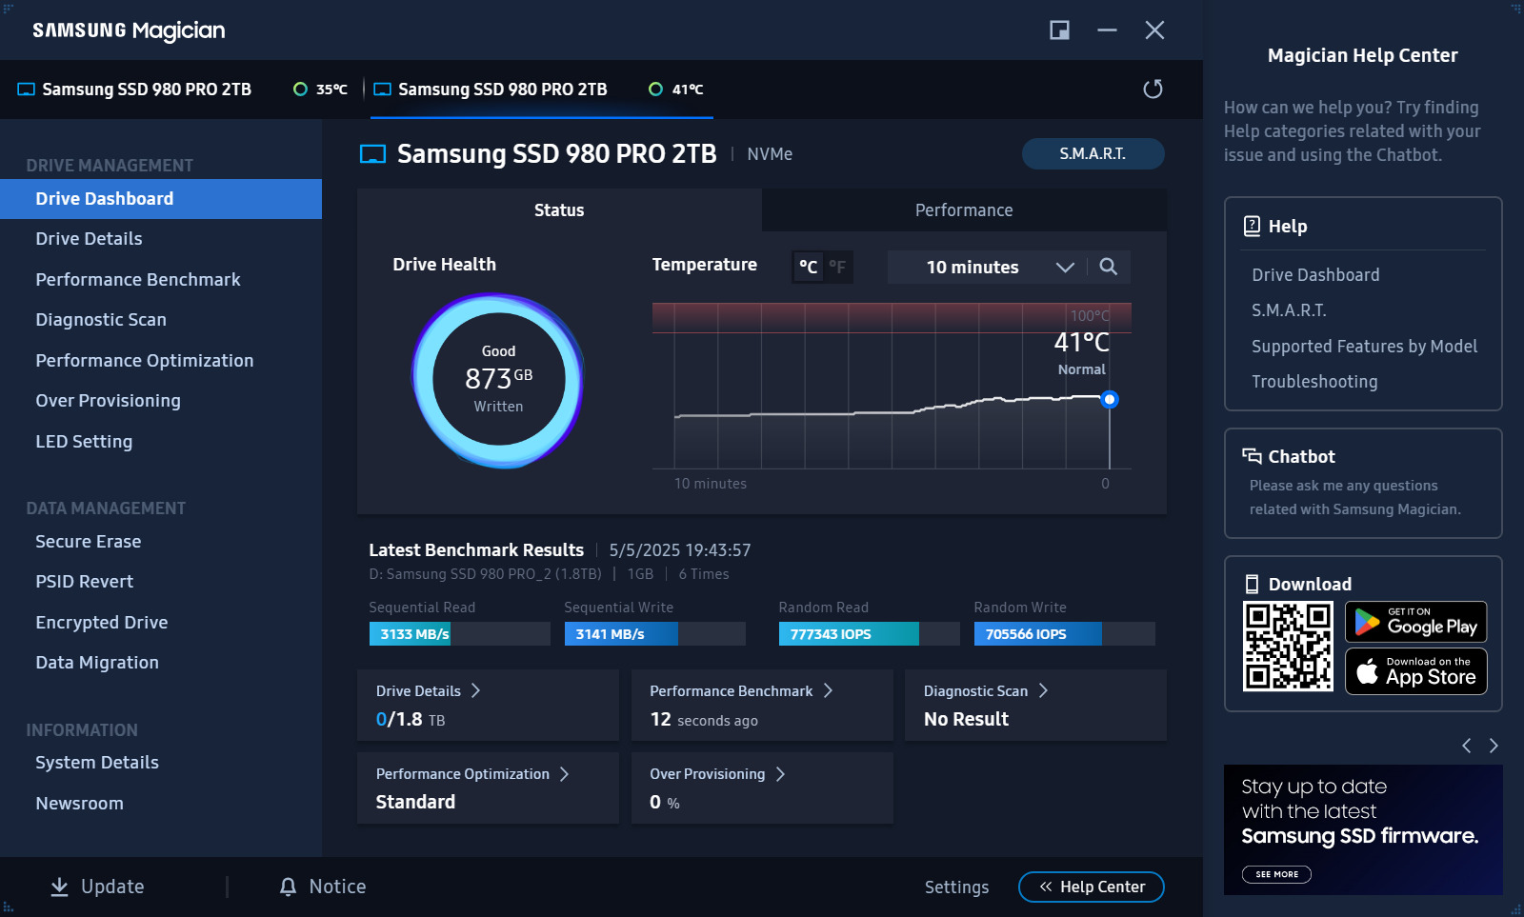Switch to the Status tab
Viewport: 1524px width, 917px height.
(559, 210)
